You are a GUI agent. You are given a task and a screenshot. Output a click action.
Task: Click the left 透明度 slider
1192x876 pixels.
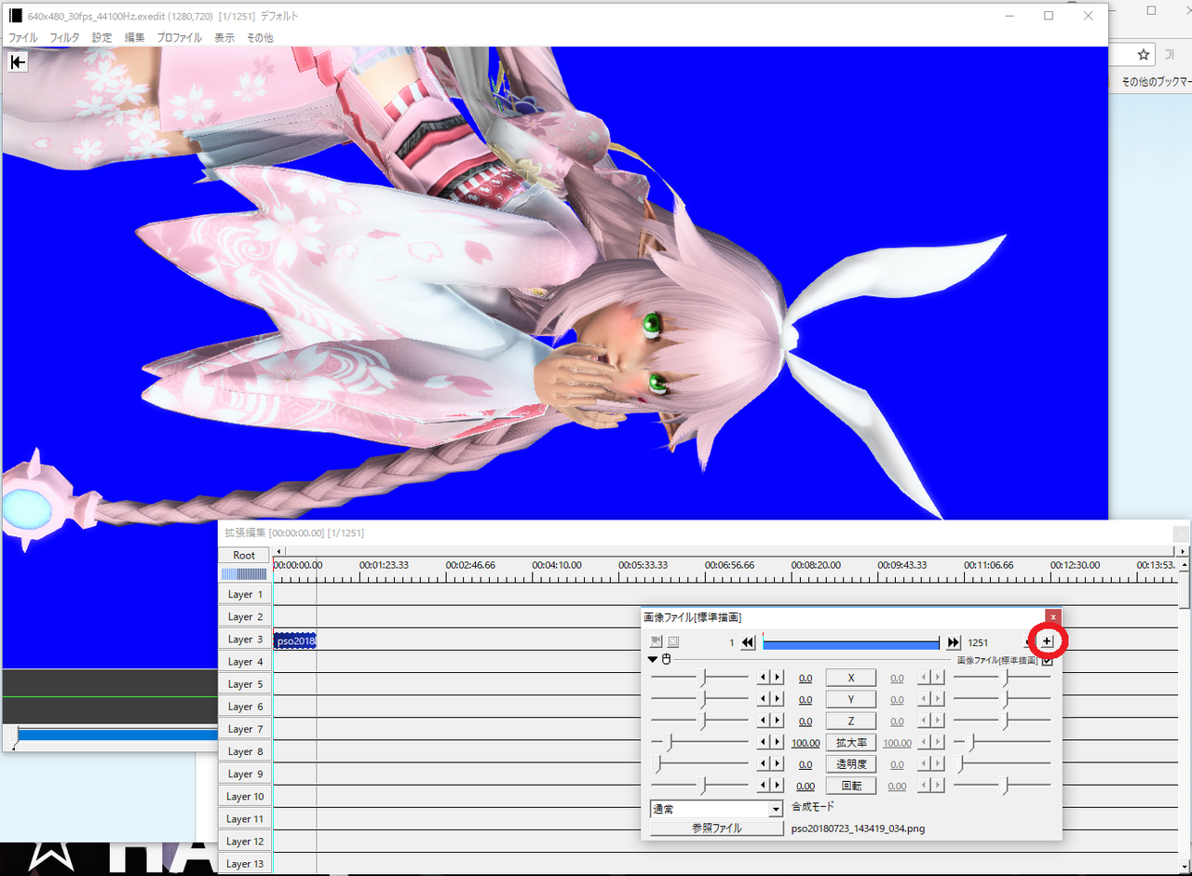[x=699, y=763]
